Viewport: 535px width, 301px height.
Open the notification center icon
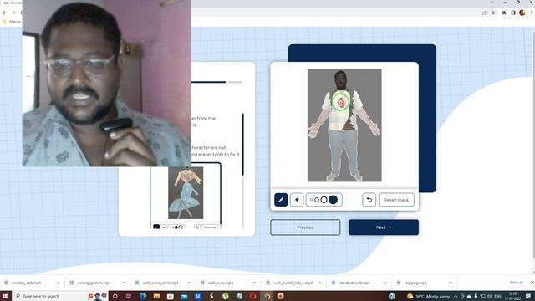click(x=528, y=296)
